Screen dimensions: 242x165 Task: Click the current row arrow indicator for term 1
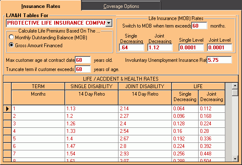[7, 109]
